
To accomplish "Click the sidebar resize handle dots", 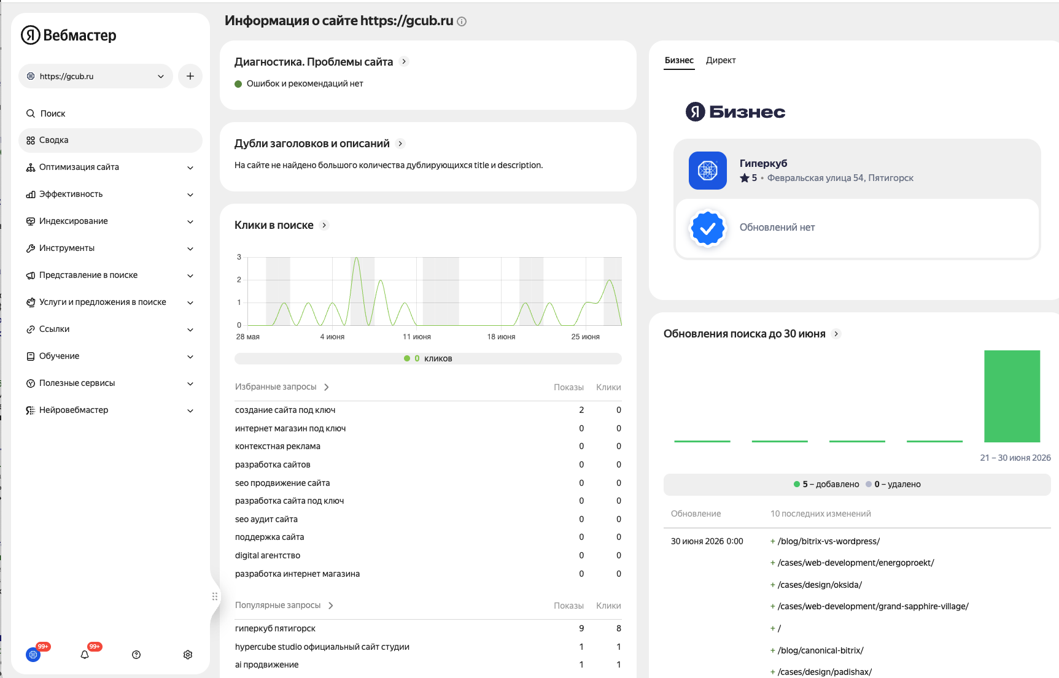I will [x=215, y=596].
